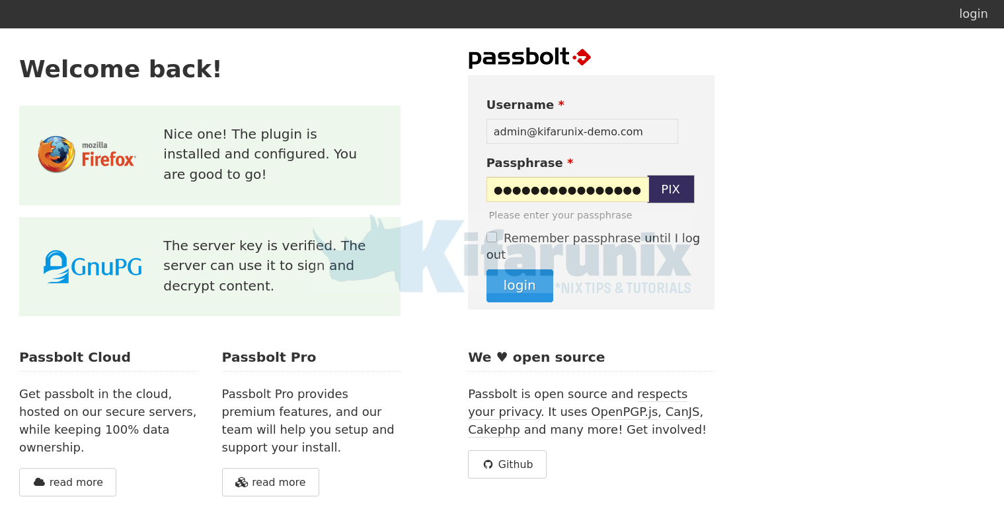Open the CanJS link

(682, 412)
